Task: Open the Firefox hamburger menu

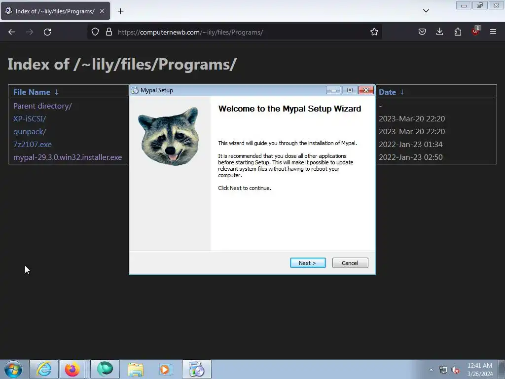Action: pyautogui.click(x=493, y=32)
